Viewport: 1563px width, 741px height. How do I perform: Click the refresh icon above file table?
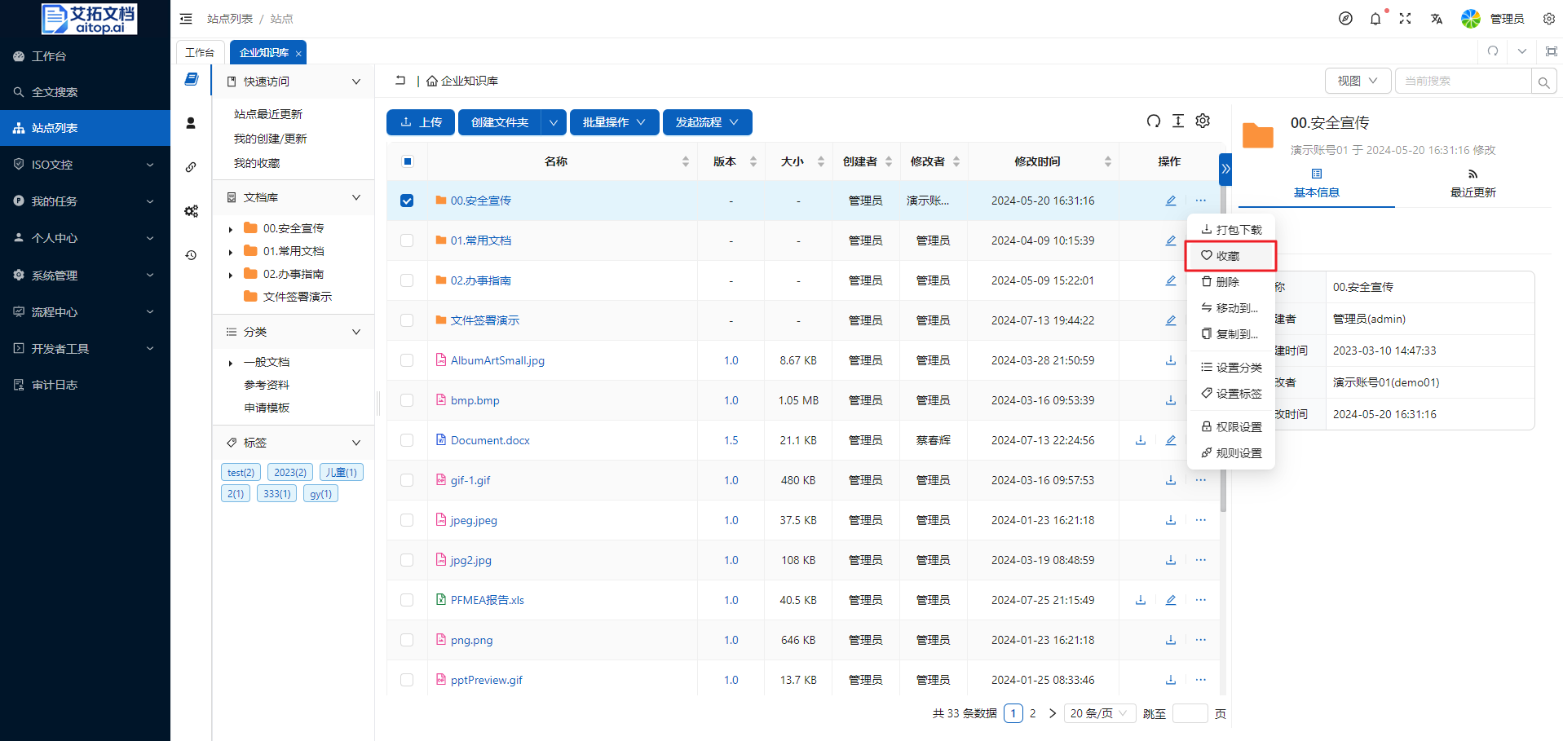click(x=1153, y=121)
